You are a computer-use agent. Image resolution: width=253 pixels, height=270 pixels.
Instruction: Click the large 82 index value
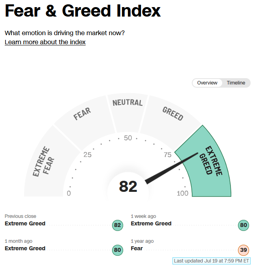coord(128,186)
